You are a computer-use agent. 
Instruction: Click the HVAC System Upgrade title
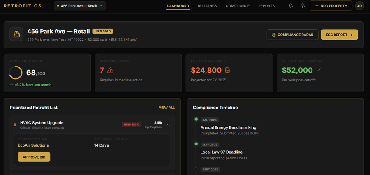pos(42,123)
